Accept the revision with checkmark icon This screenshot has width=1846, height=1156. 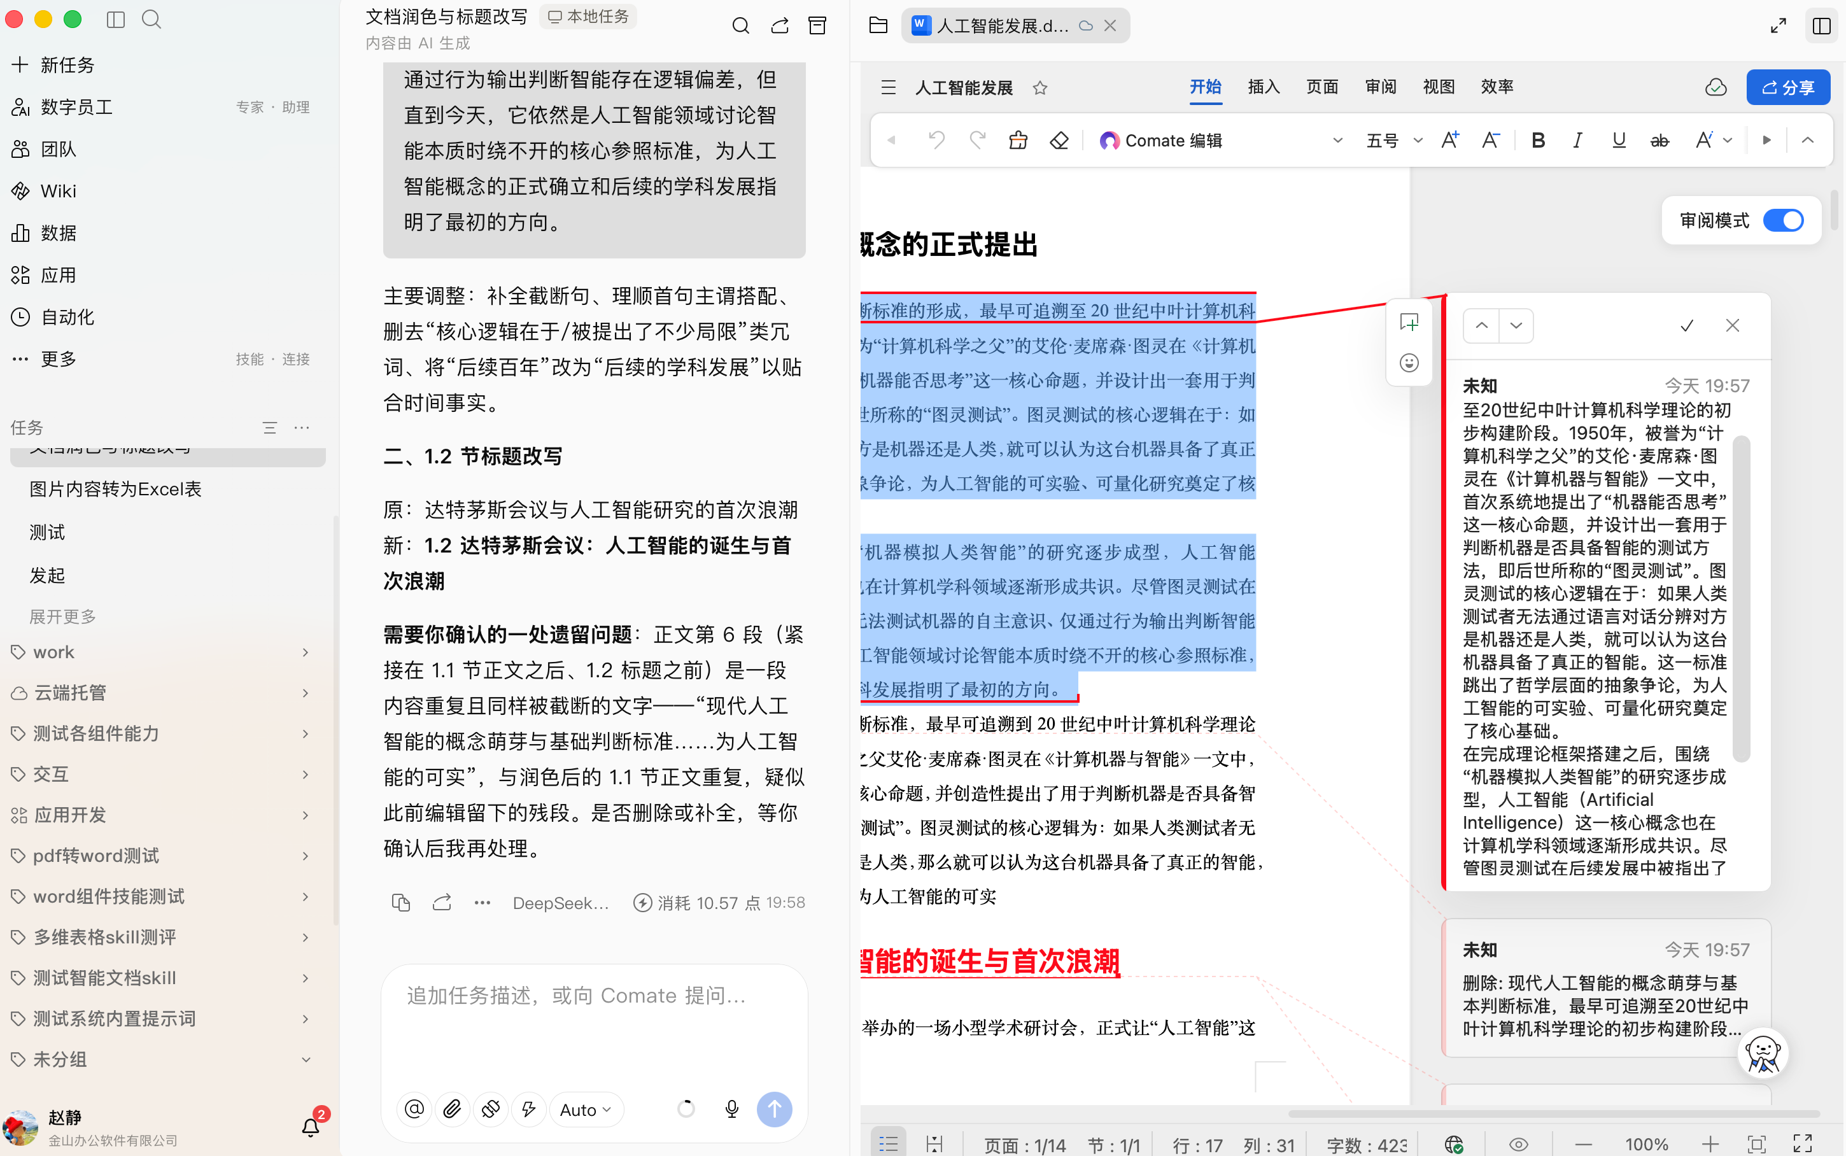tap(1687, 326)
